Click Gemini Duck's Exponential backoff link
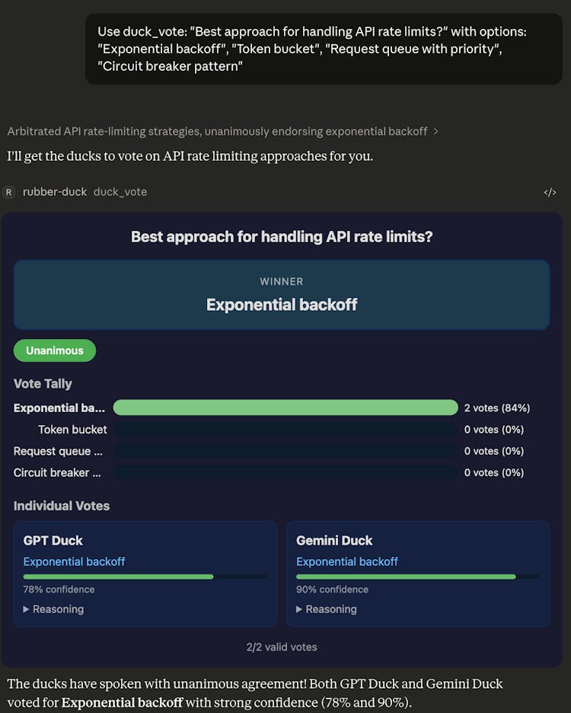 [347, 561]
